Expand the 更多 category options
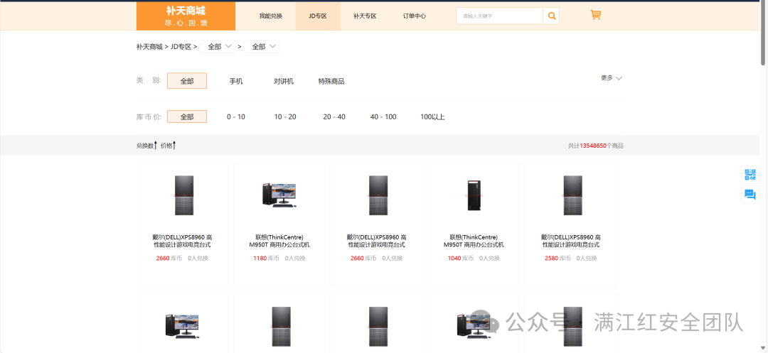 [612, 77]
